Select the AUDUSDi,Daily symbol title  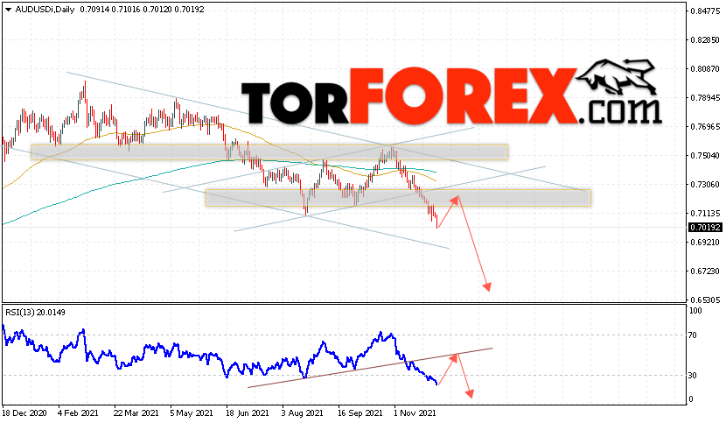click(45, 10)
